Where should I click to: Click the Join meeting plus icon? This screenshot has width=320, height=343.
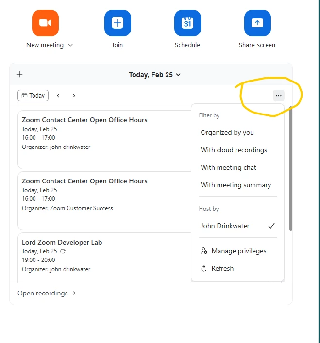[x=118, y=23]
